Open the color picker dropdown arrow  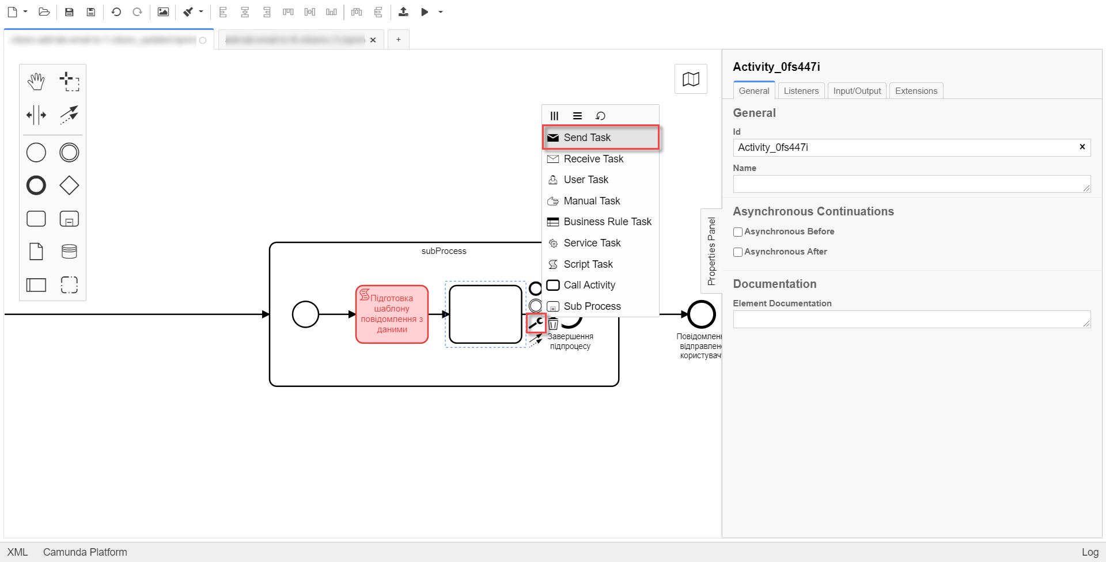pos(201,12)
